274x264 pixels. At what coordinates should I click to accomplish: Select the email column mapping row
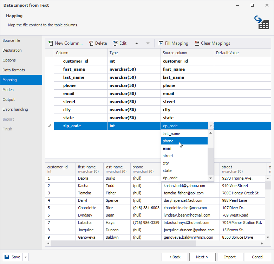(162, 94)
